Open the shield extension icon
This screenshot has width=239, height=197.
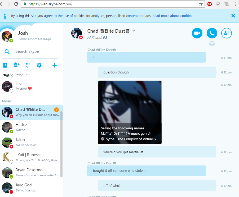pyautogui.click(x=218, y=4)
